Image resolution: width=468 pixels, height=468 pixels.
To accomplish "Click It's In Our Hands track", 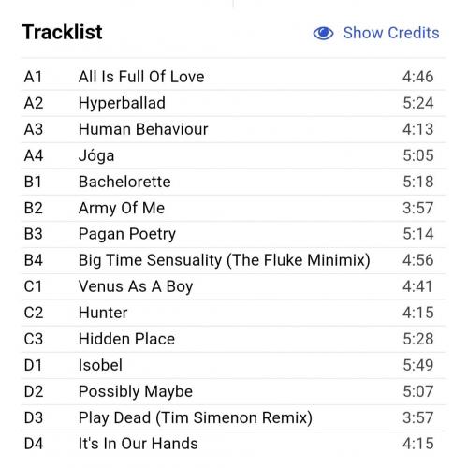I will [x=139, y=444].
